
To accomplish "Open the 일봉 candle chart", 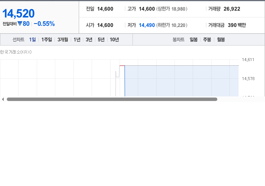I will pyautogui.click(x=194, y=39).
